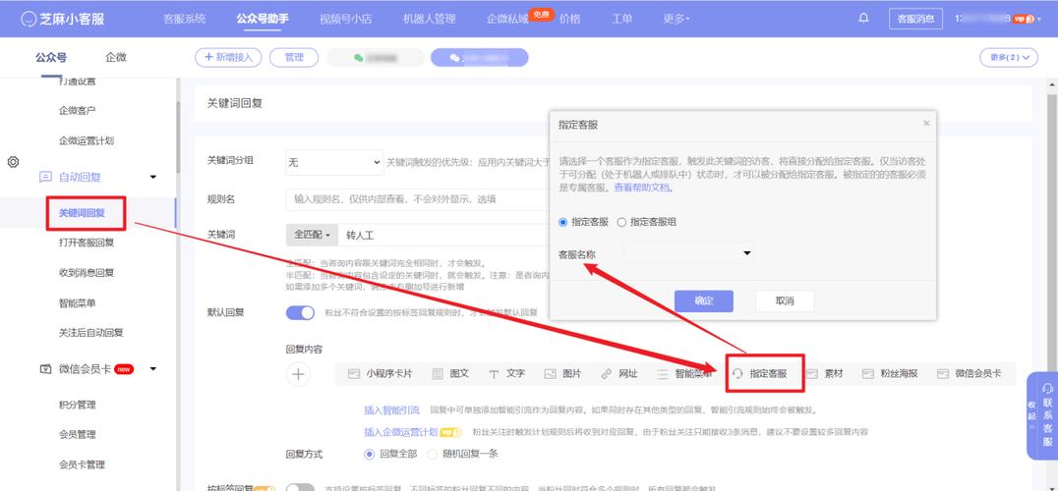Choose the 微信会员卡 reply type
The image size is (1058, 491).
(x=969, y=374)
